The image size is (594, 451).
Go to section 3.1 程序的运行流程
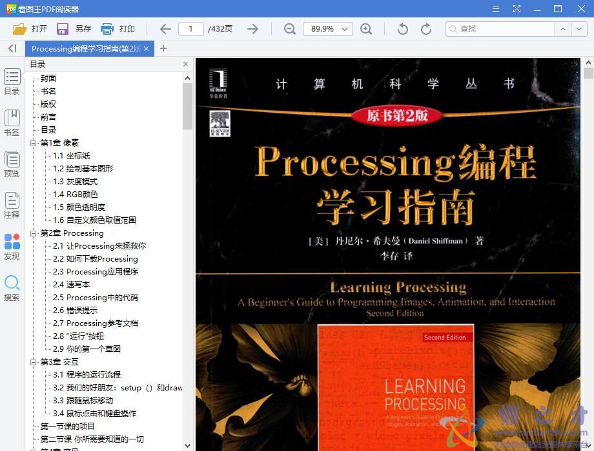click(x=87, y=374)
